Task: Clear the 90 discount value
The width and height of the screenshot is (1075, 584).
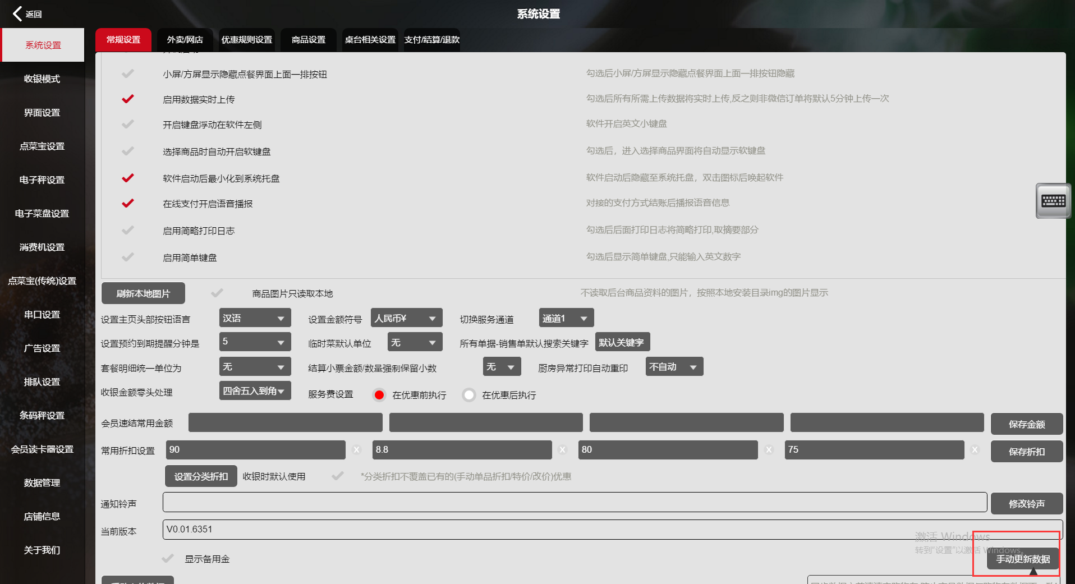Action: tap(356, 450)
